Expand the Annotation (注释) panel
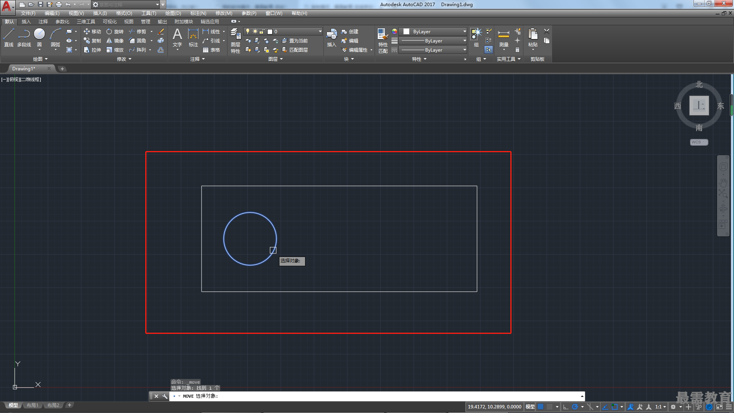Screen dimensions: 734x413 pyautogui.click(x=198, y=59)
